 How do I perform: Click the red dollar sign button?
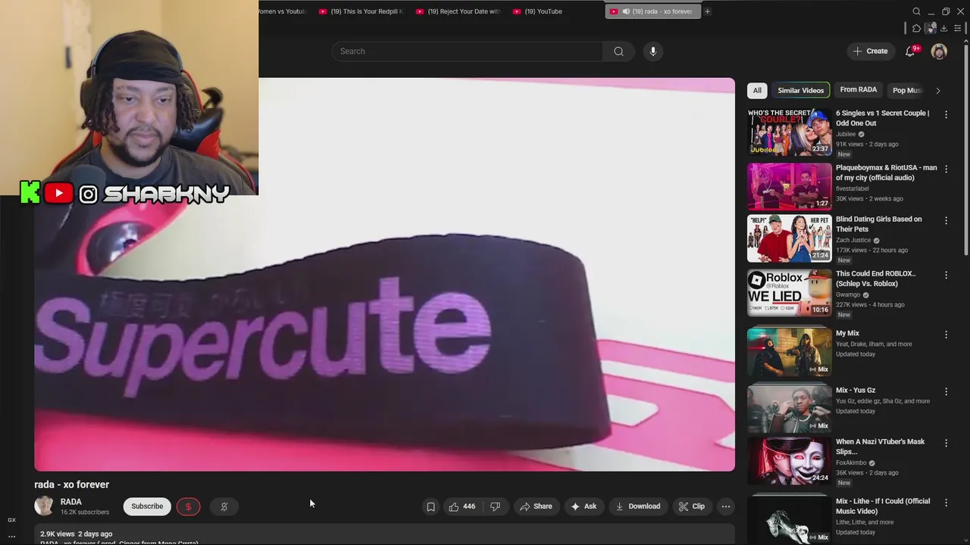(188, 506)
